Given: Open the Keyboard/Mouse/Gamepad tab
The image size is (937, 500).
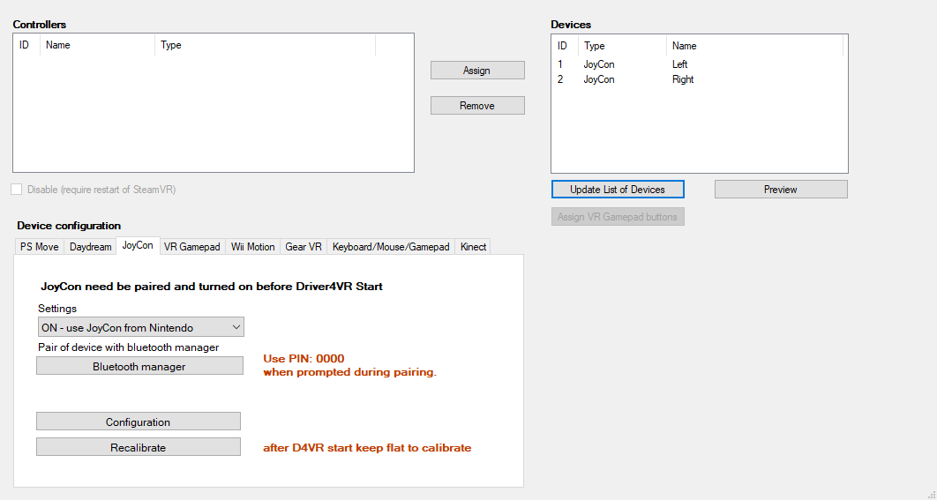Looking at the screenshot, I should [x=391, y=247].
